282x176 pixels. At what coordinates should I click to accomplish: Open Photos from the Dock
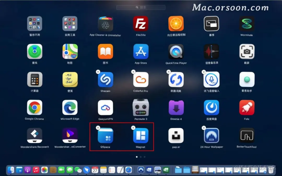click(x=44, y=170)
